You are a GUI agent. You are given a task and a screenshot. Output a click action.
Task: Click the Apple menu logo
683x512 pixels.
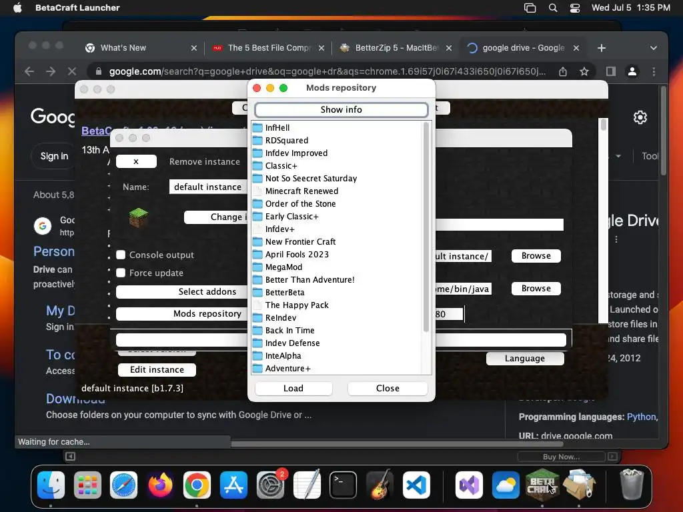17,8
